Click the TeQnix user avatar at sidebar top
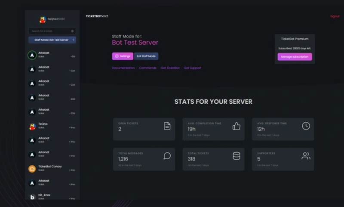This screenshot has height=207, width=344. point(43,20)
